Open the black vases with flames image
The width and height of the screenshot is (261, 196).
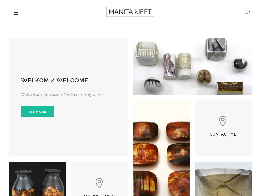38,179
